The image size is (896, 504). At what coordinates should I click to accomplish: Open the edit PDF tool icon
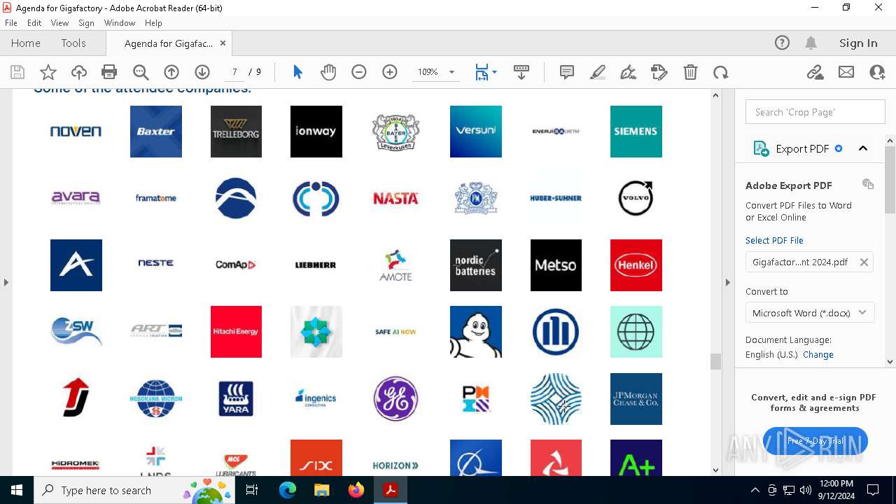click(659, 72)
